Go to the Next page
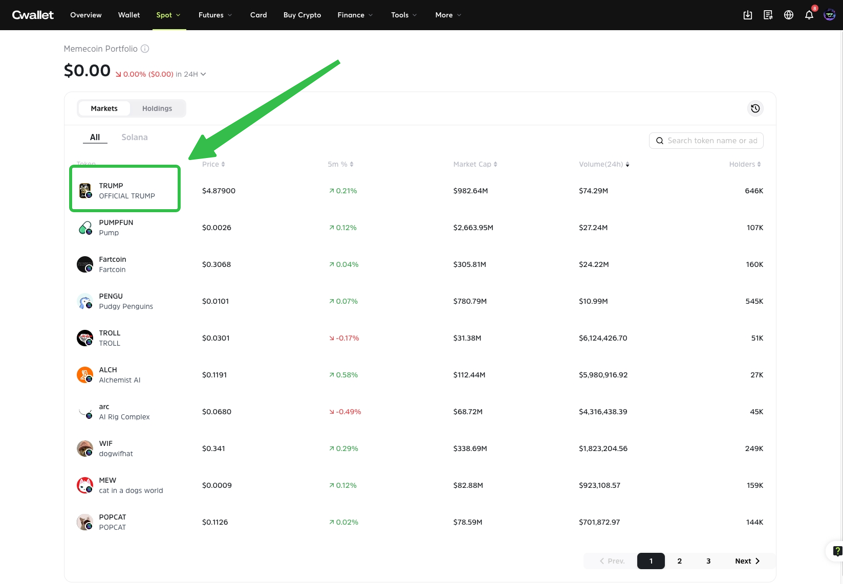 [x=747, y=561]
